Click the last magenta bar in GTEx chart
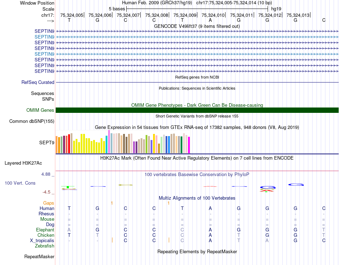This screenshot has height=265, width=339. [x=189, y=145]
